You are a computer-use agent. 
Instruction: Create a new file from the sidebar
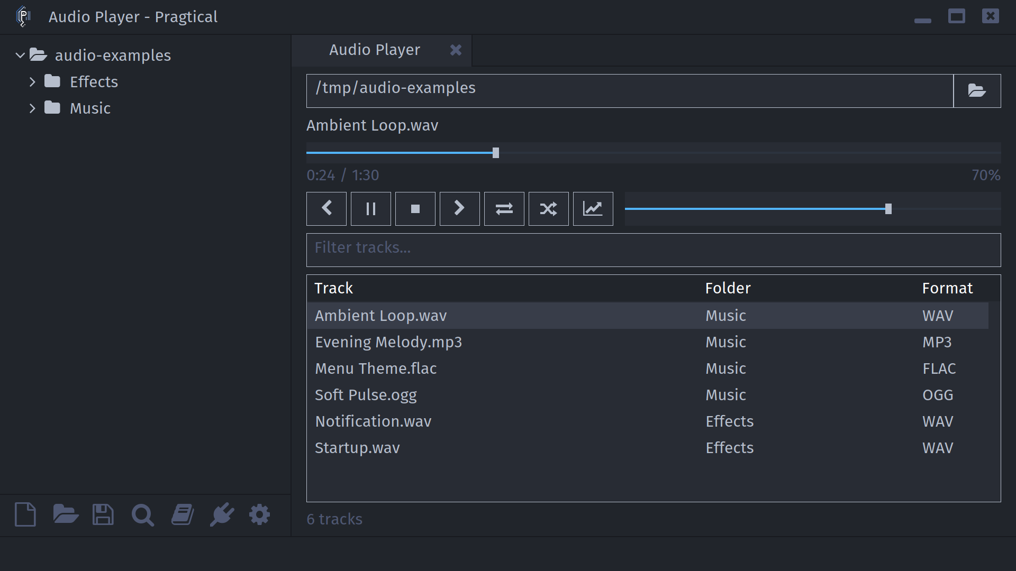pos(25,514)
